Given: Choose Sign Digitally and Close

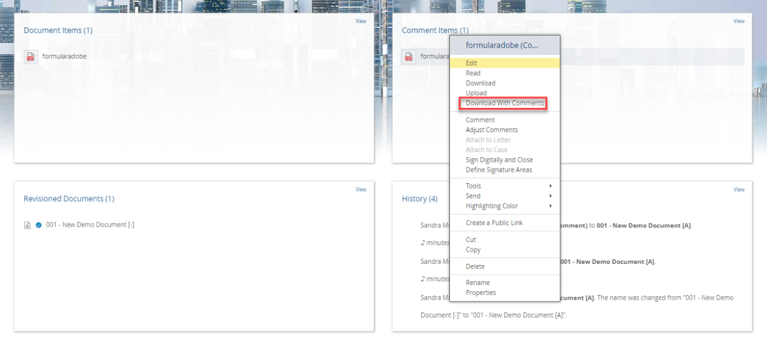Looking at the screenshot, I should (x=499, y=160).
